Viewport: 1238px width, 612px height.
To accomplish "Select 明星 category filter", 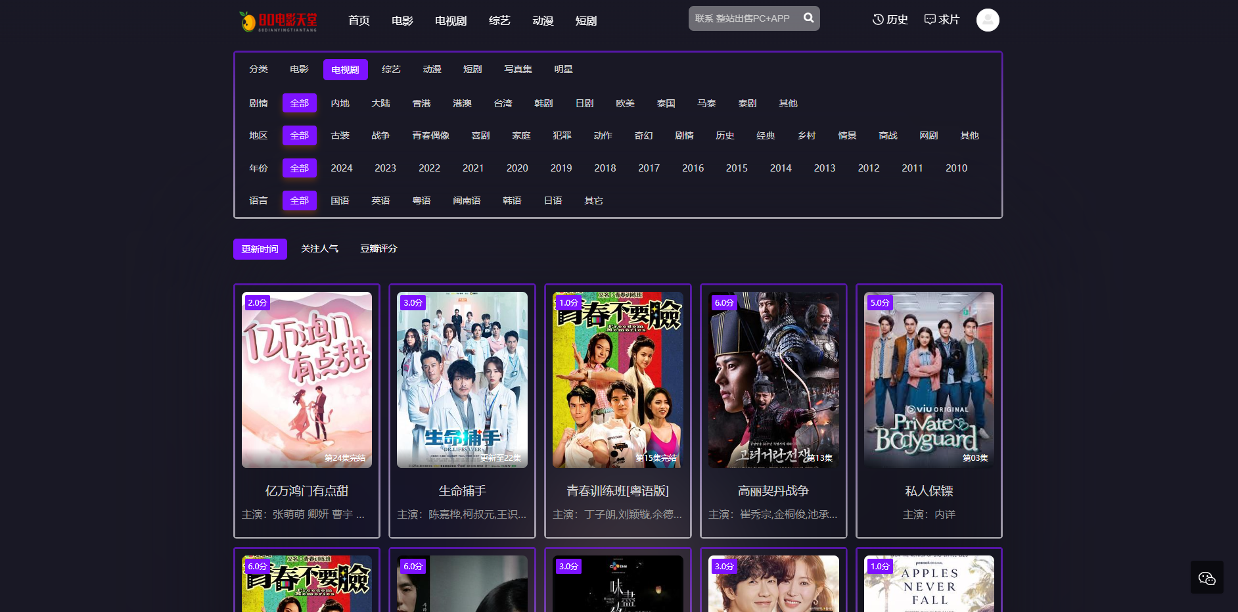I will [563, 69].
